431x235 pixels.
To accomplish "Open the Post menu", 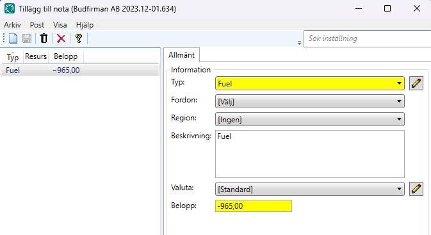I will [x=37, y=25].
